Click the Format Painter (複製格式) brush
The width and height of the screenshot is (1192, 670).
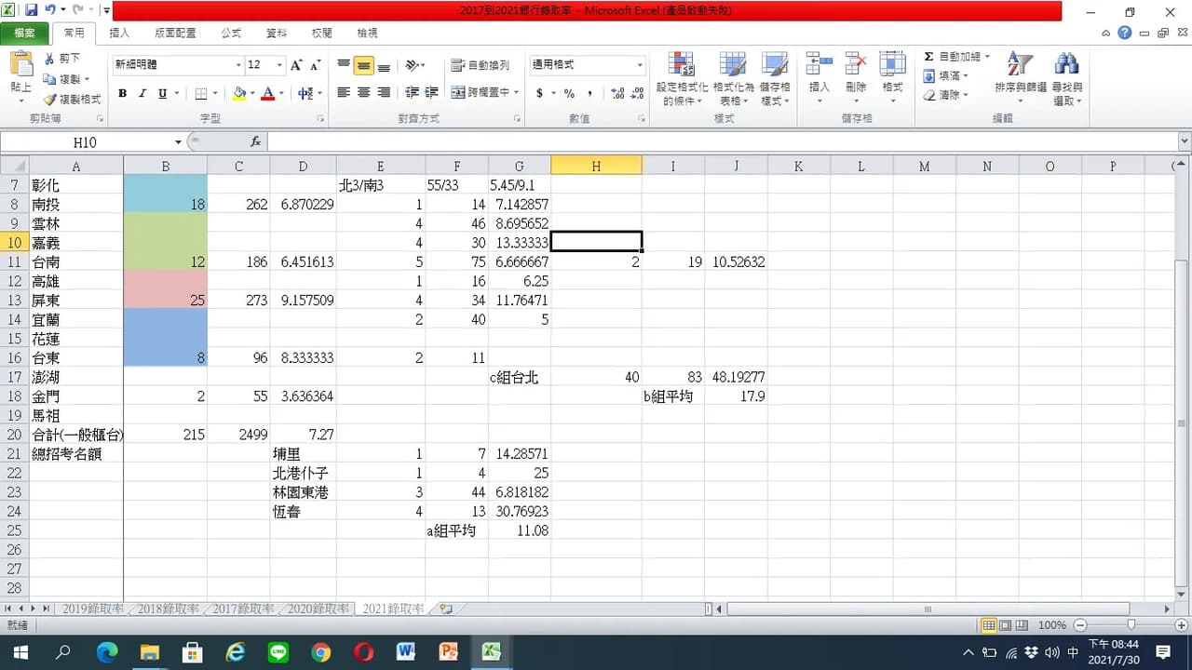click(x=72, y=100)
